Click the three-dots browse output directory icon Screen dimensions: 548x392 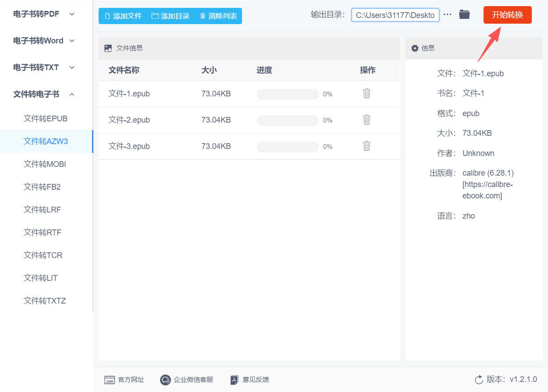(x=447, y=15)
